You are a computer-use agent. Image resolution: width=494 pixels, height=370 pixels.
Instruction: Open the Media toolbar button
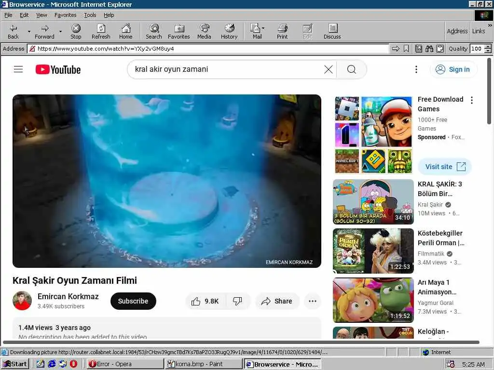[x=204, y=31]
